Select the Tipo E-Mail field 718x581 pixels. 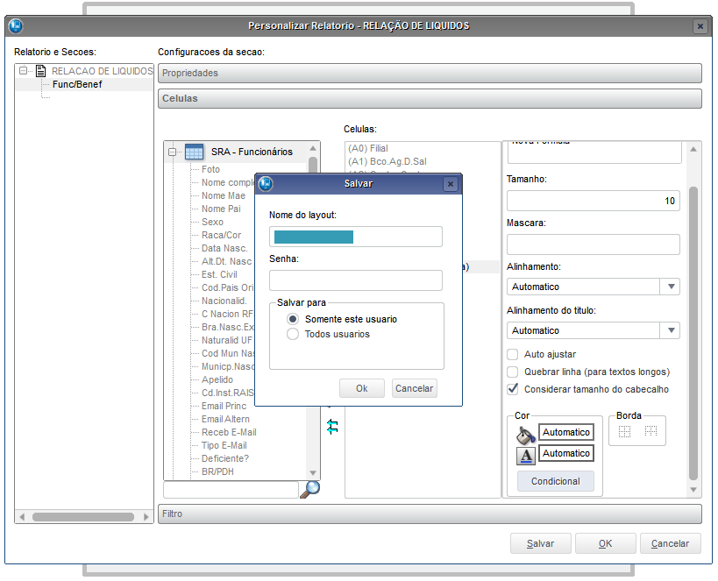coord(224,445)
